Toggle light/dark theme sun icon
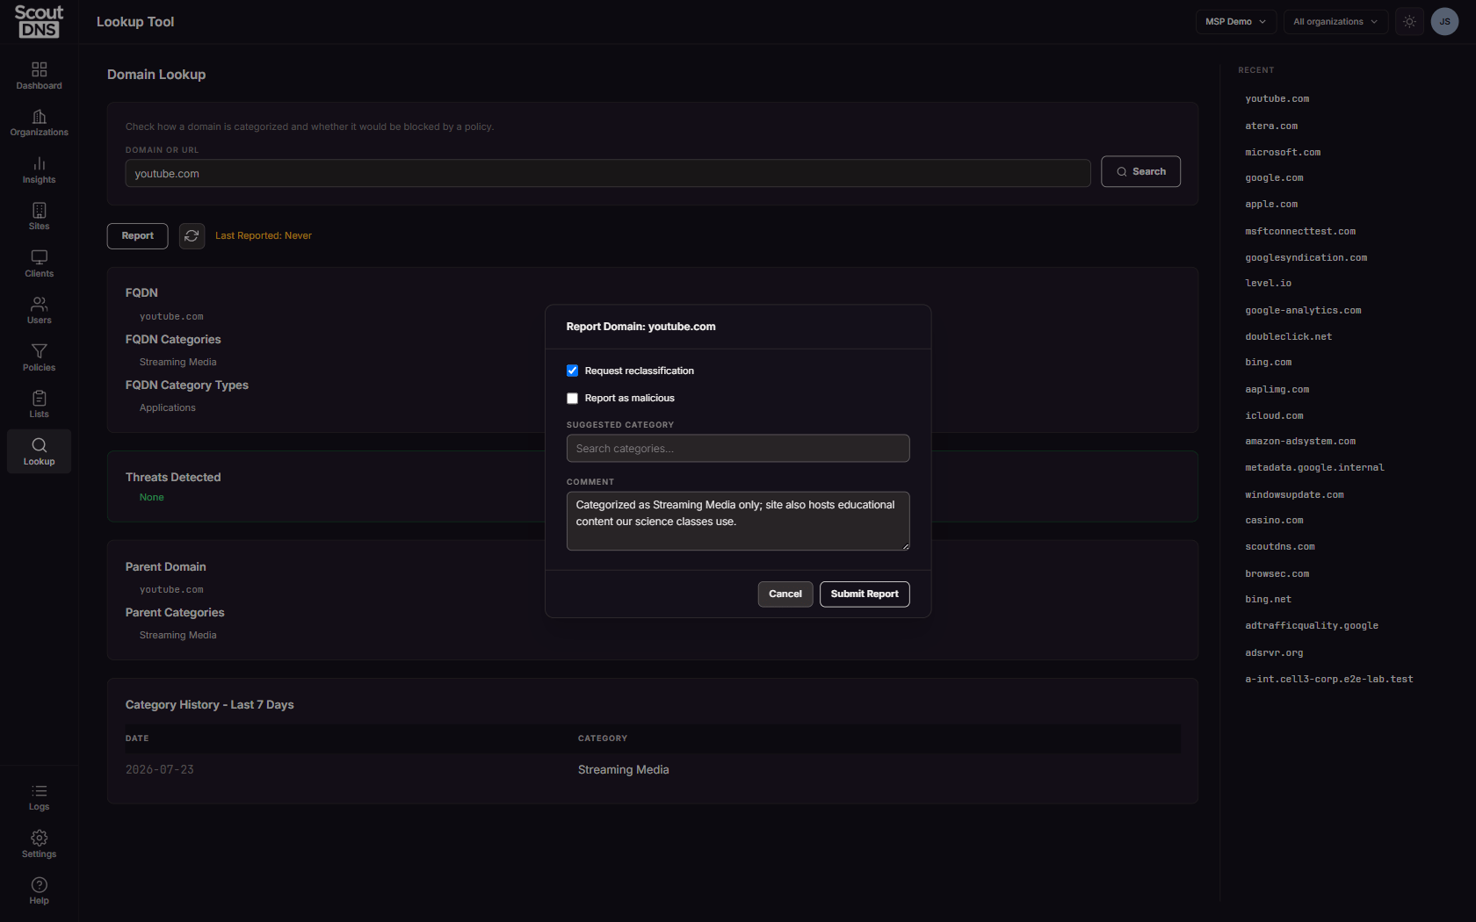This screenshot has width=1476, height=922. click(1409, 21)
